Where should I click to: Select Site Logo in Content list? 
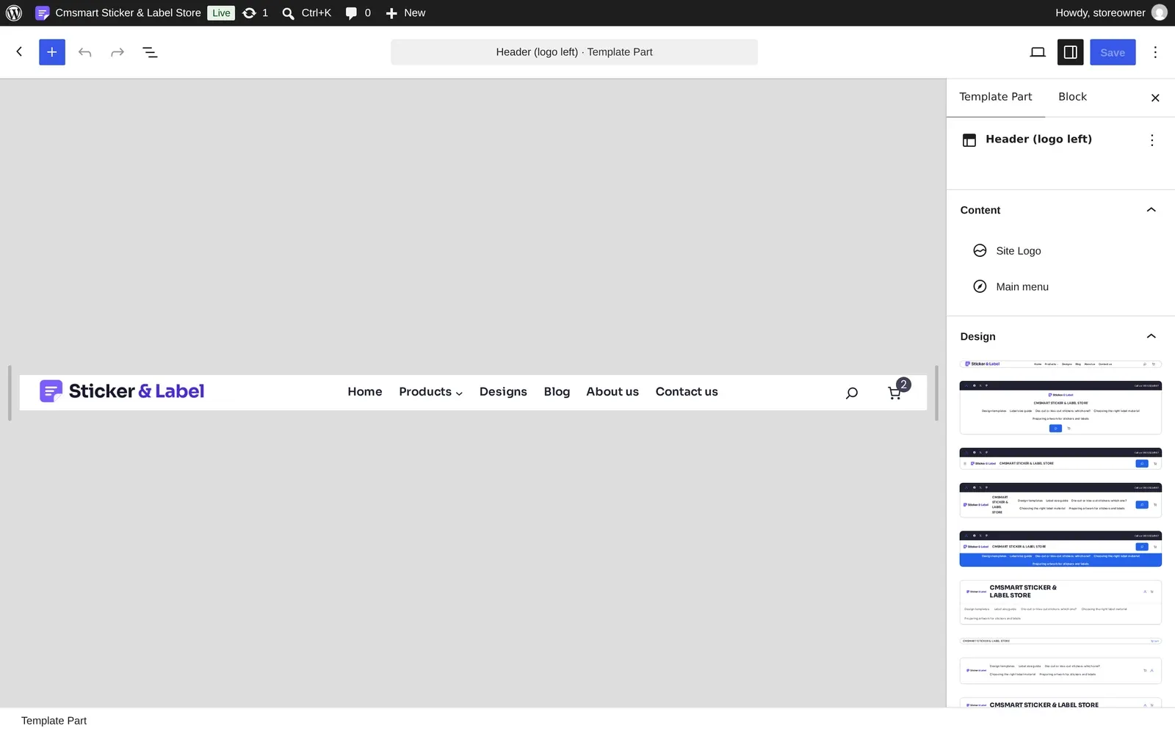click(x=1060, y=251)
